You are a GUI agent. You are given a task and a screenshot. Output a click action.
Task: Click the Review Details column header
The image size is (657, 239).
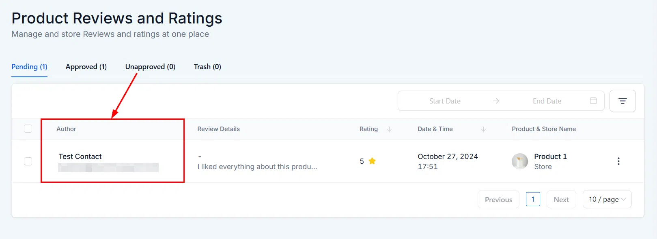[x=218, y=129]
